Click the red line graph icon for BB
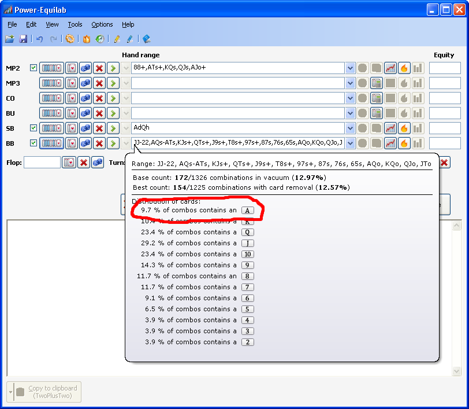Viewport: 469px width, 409px height. (x=390, y=143)
